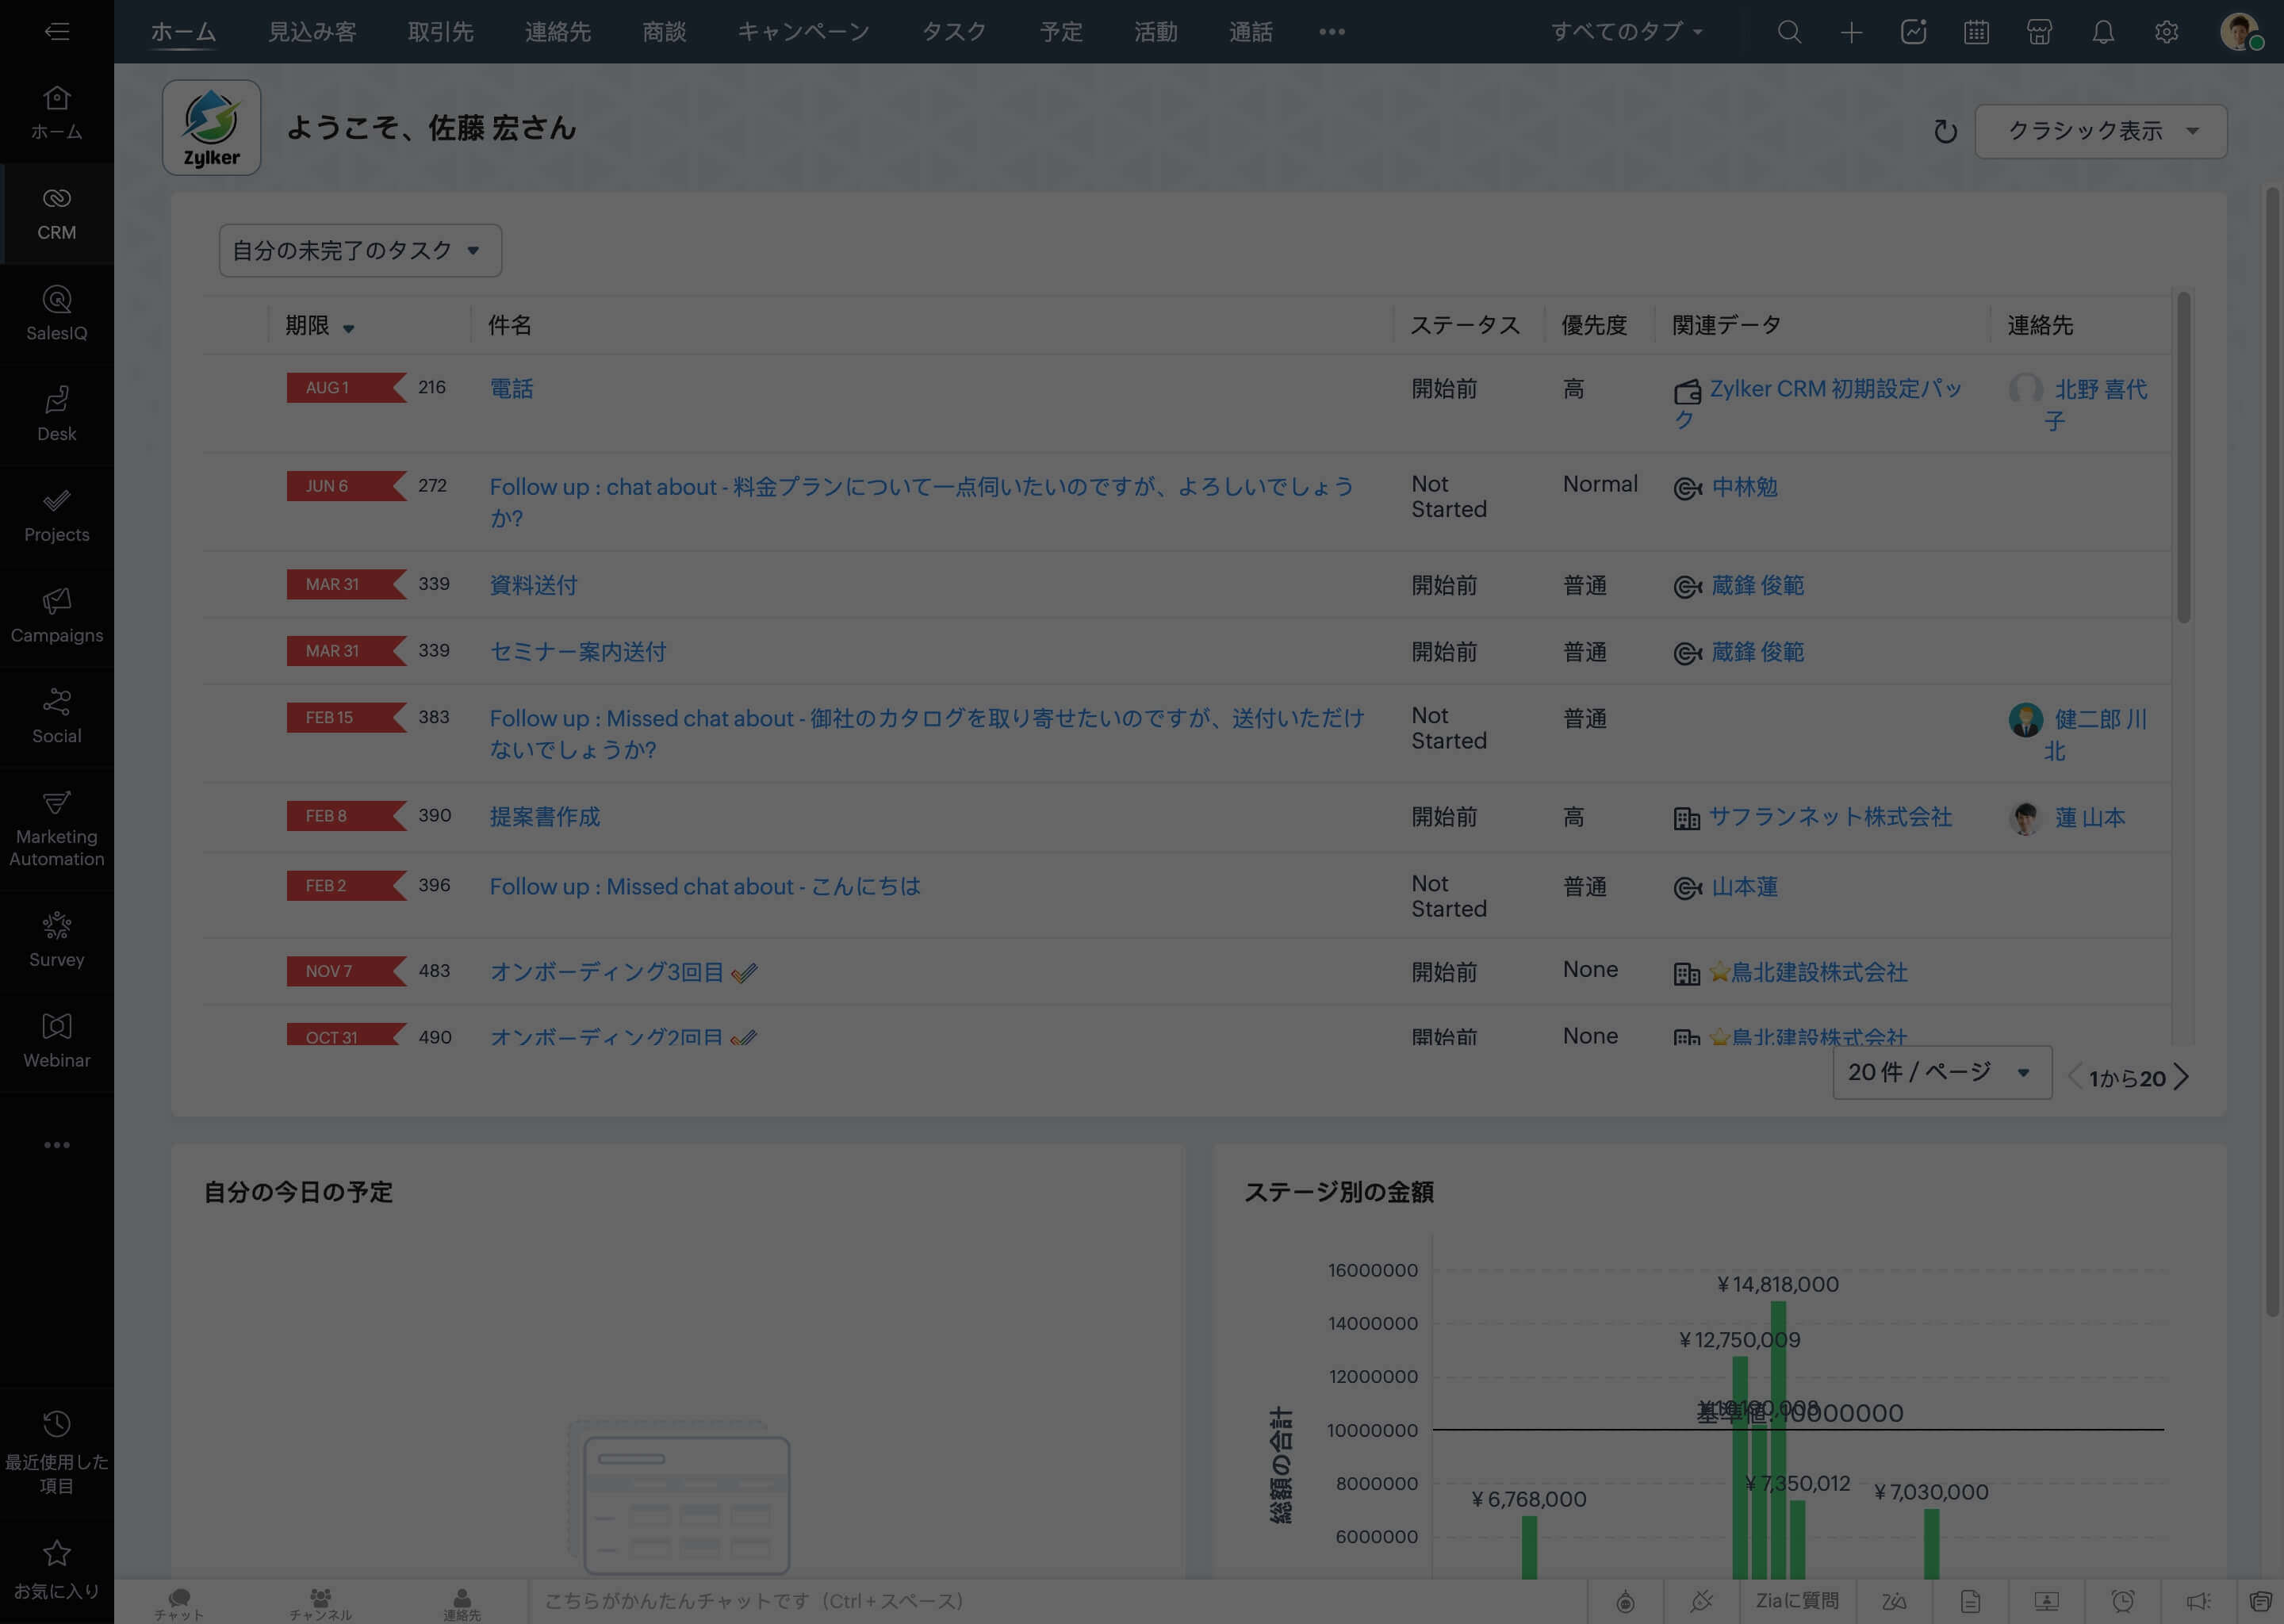This screenshot has height=1624, width=2284.
Task: Sort by the 期限 column header
Action: tap(308, 325)
